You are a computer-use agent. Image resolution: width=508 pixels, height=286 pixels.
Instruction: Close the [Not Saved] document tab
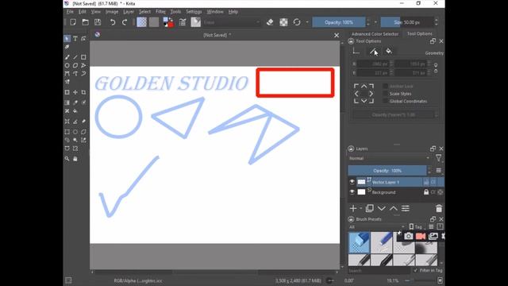(x=337, y=35)
